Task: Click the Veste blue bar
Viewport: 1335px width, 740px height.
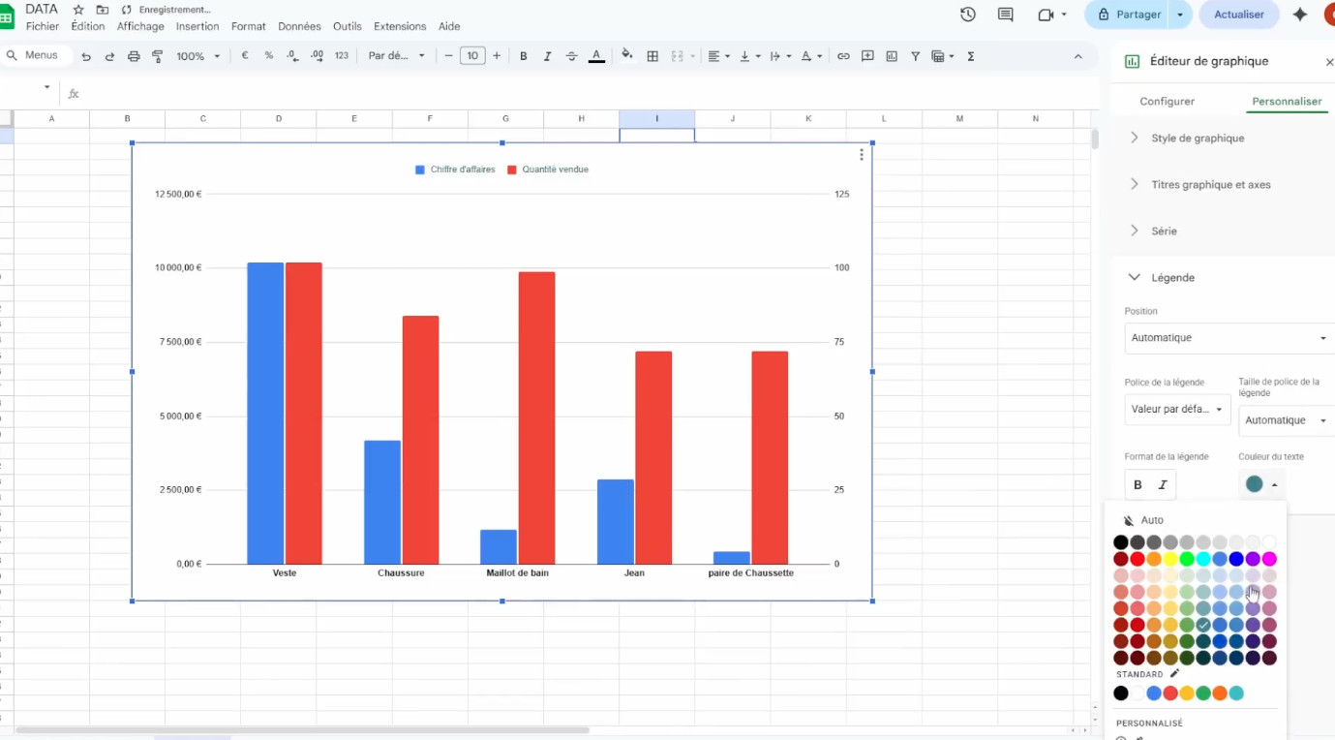Action: tap(265, 414)
